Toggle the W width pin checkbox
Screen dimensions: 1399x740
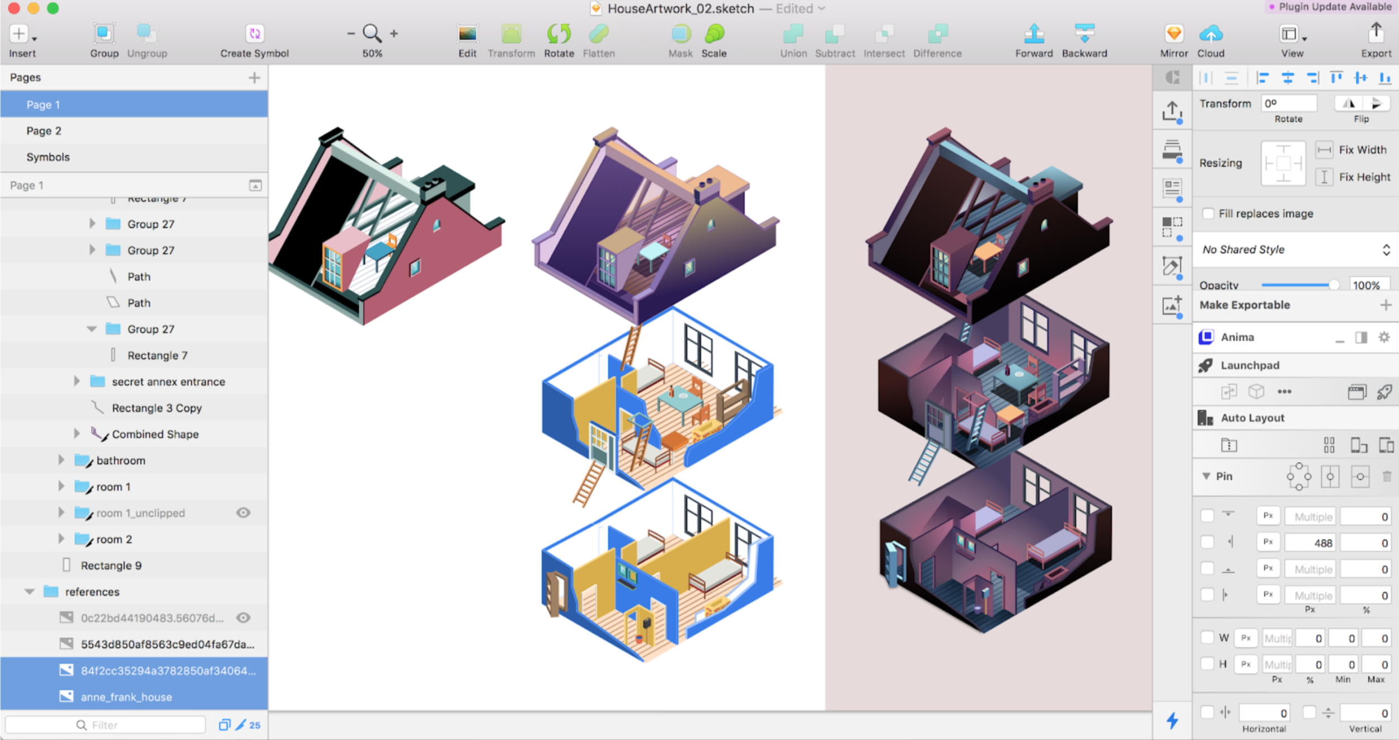click(x=1207, y=638)
